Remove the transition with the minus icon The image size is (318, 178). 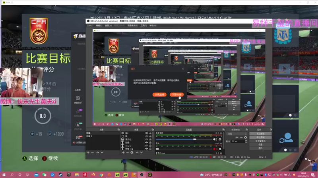[241, 137]
